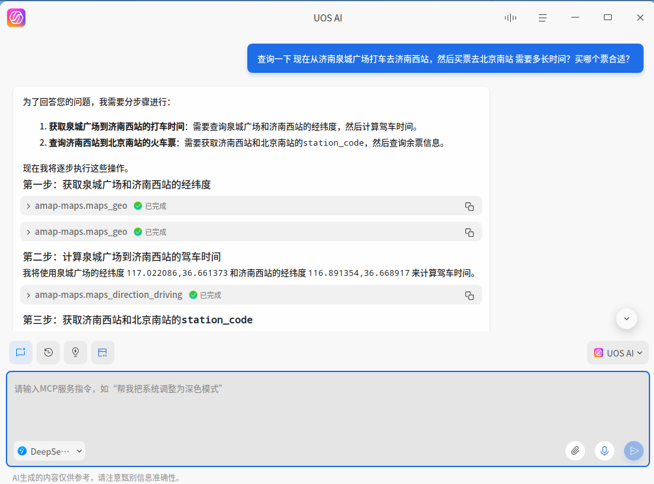The image size is (654, 484).
Task: Open the UOS AI assistant dropdown
Action: [x=618, y=353]
